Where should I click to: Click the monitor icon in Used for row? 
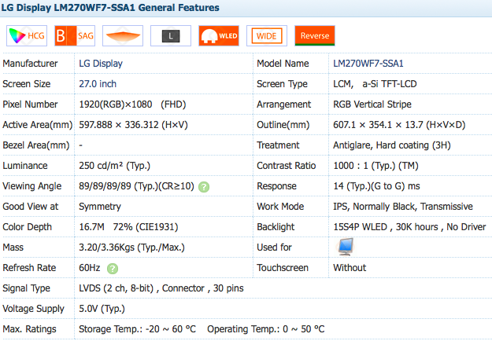[x=346, y=247]
